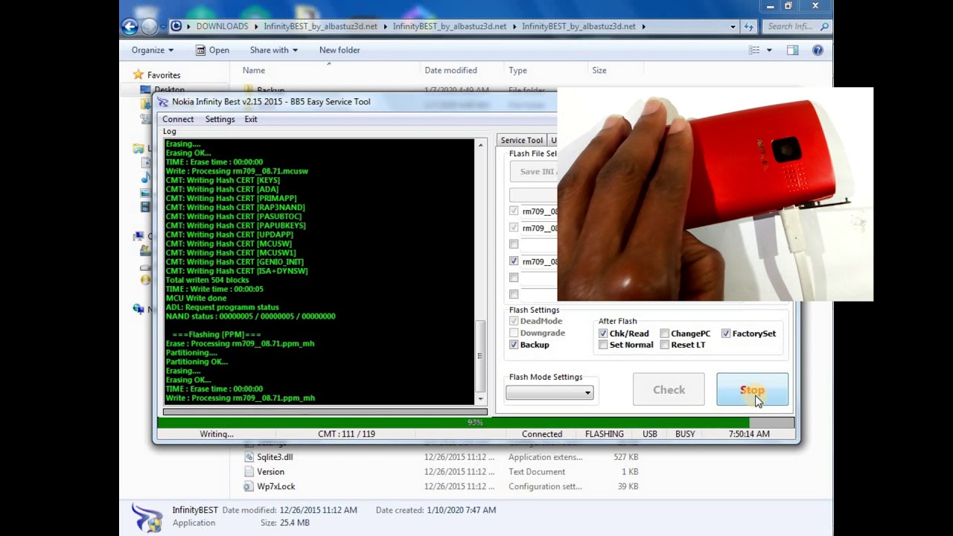Click the change view icon in Explorer
953x536 pixels.
pyautogui.click(x=754, y=50)
